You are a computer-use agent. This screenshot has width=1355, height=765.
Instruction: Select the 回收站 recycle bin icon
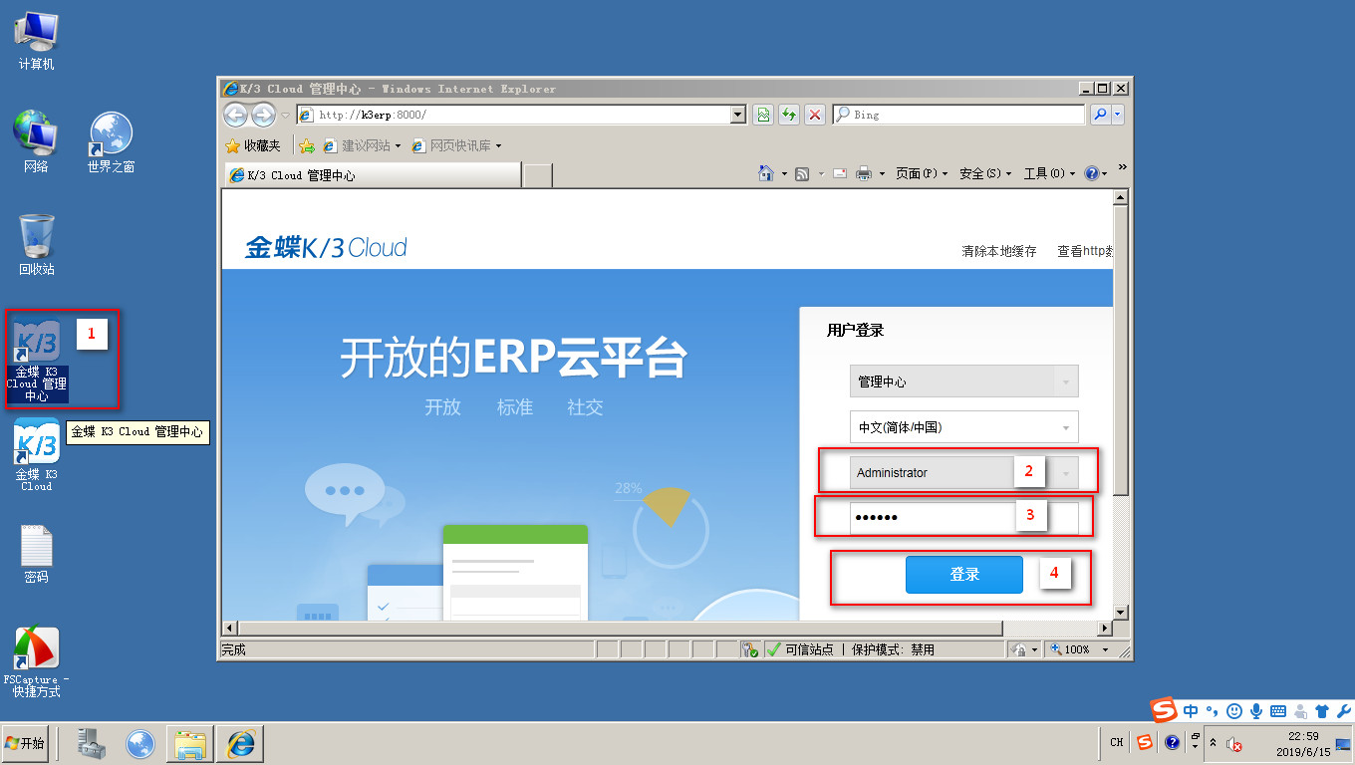(36, 244)
